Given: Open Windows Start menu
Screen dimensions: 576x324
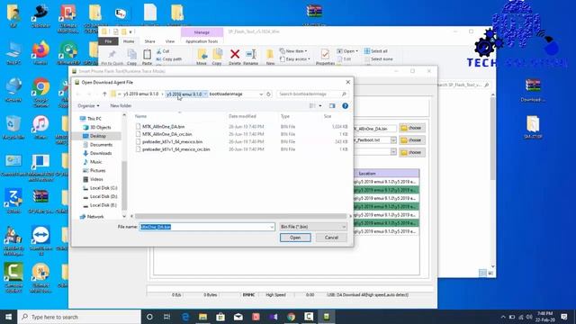Looking at the screenshot, I should tap(8, 317).
